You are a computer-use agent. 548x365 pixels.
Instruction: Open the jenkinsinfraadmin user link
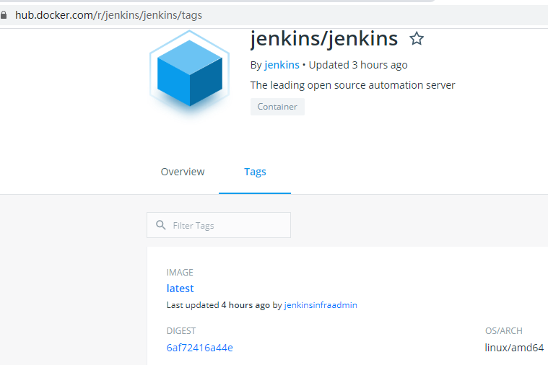click(321, 305)
